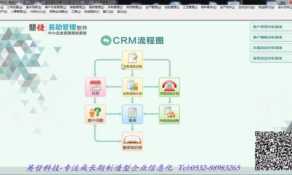Open the 客户关系管理(C) menu
292x175 pixels.
pyautogui.click(x=56, y=7)
